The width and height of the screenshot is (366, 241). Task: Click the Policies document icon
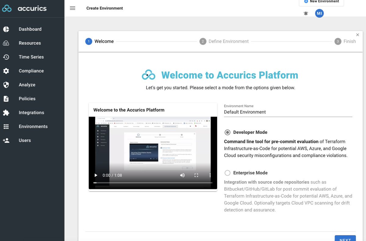[x=6, y=99]
